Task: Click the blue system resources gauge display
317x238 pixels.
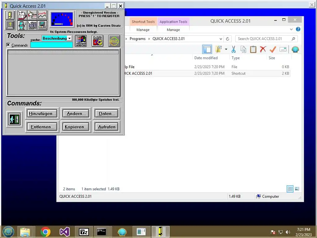Action: [x=62, y=20]
